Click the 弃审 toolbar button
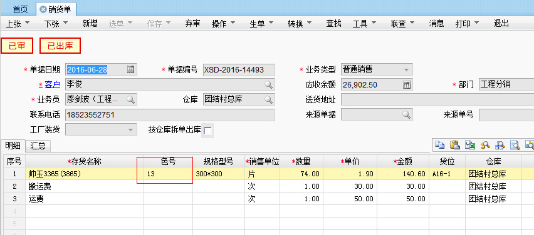 [192, 23]
